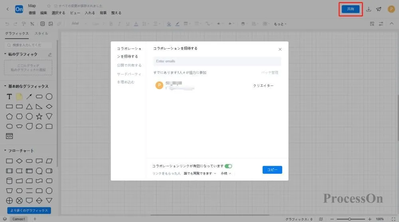Close the collaboration invite dialog
This screenshot has height=222, width=399.
pos(280,49)
